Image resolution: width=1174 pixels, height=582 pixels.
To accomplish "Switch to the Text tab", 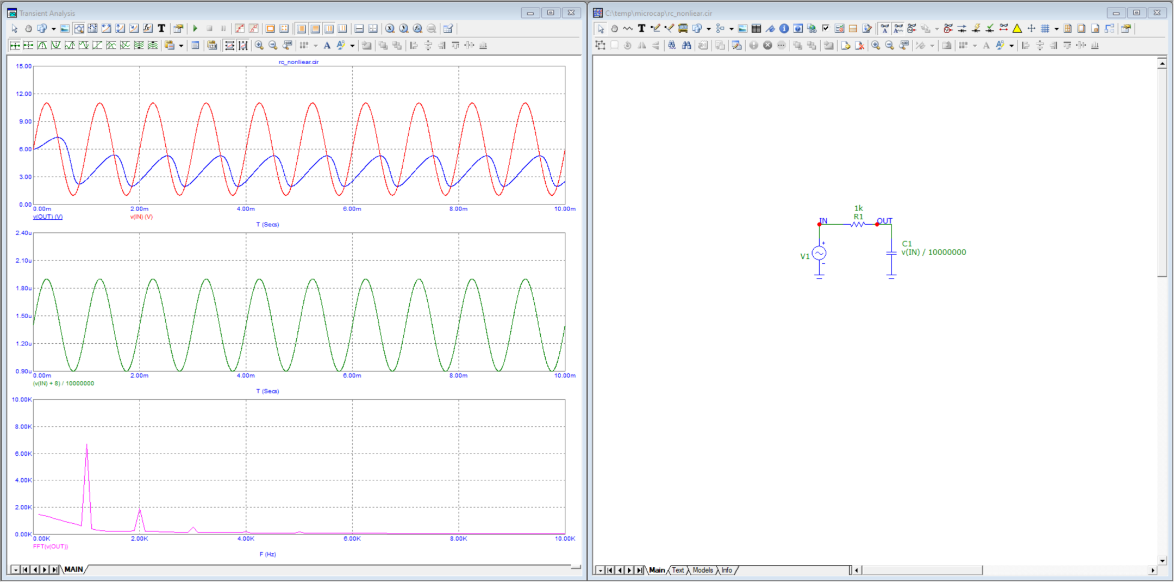I will click(x=678, y=570).
